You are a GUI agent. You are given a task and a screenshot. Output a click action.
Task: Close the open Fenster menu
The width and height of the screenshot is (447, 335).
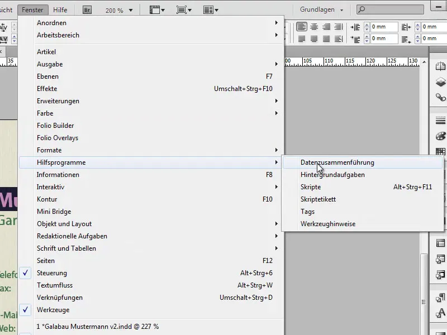tap(32, 10)
